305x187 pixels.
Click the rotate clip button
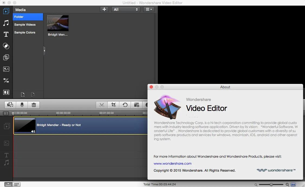tap(125, 105)
